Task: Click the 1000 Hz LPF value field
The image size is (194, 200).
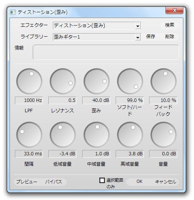Action: pos(29,100)
